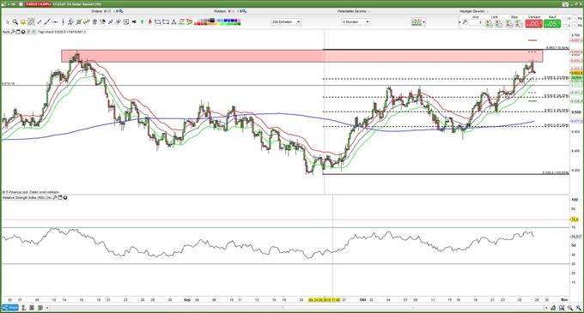Click the green Kauf buy button
Screen dimensions: 584x313
(x=552, y=24)
